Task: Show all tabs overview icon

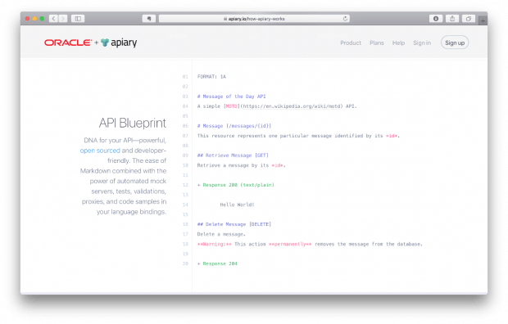Action: (469, 19)
